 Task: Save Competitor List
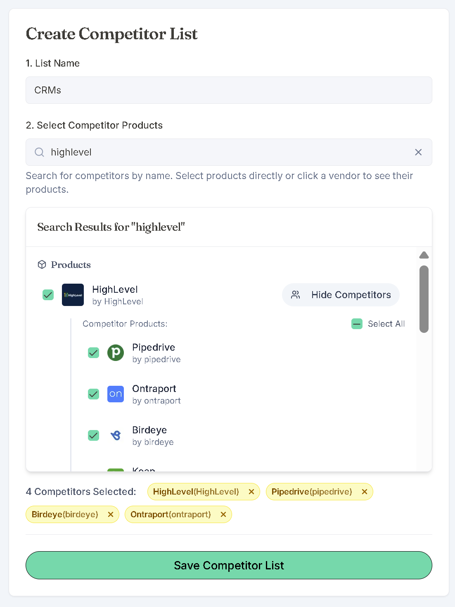click(x=229, y=565)
